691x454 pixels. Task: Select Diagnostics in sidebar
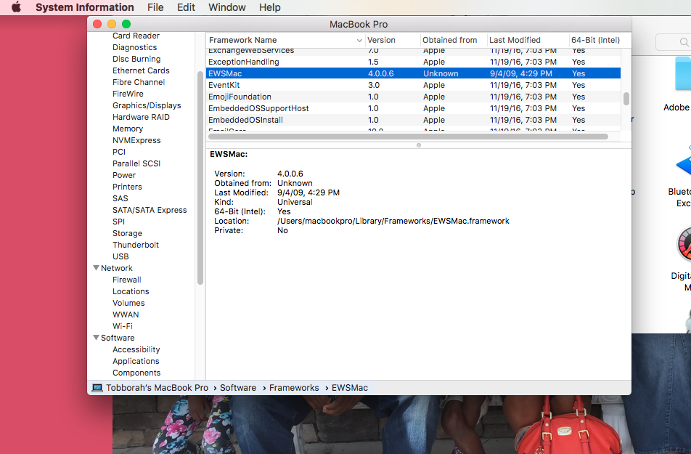134,47
